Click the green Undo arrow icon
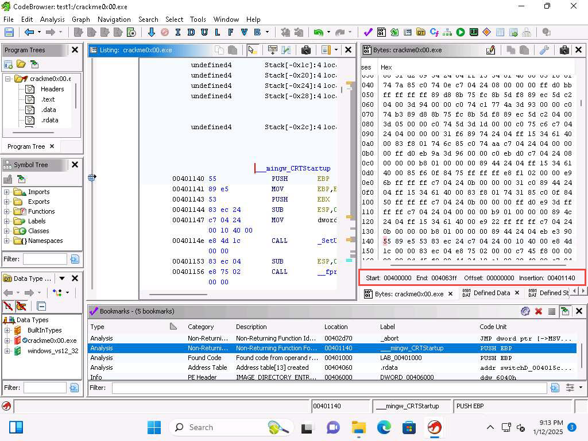Screen dimensions: 588x441 [x=318, y=32]
